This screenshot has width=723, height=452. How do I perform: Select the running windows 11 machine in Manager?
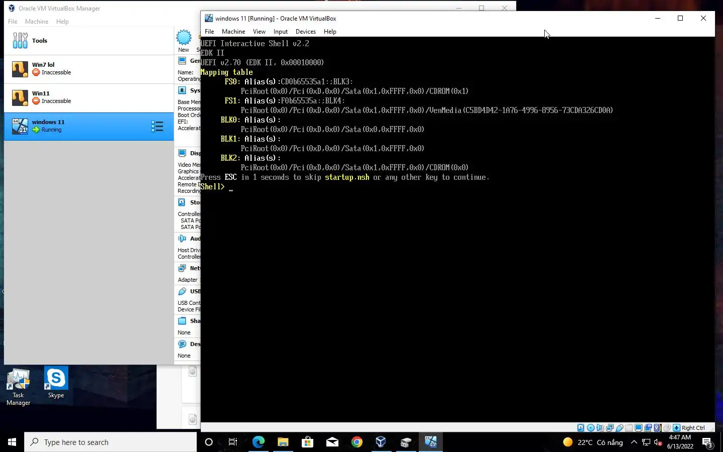click(89, 127)
